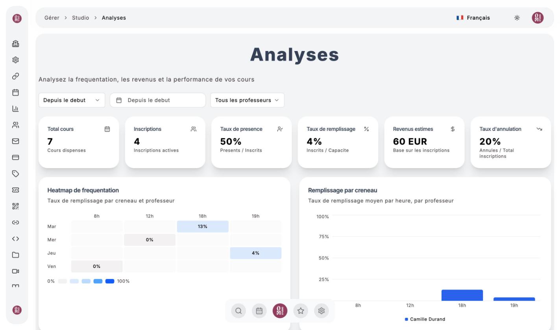Image resolution: width=560 pixels, height=330 pixels.
Task: Open the "Depuis le debut" period dropdown
Action: pyautogui.click(x=72, y=100)
